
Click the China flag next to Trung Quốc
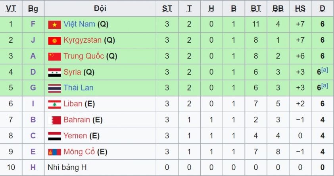click(54, 57)
